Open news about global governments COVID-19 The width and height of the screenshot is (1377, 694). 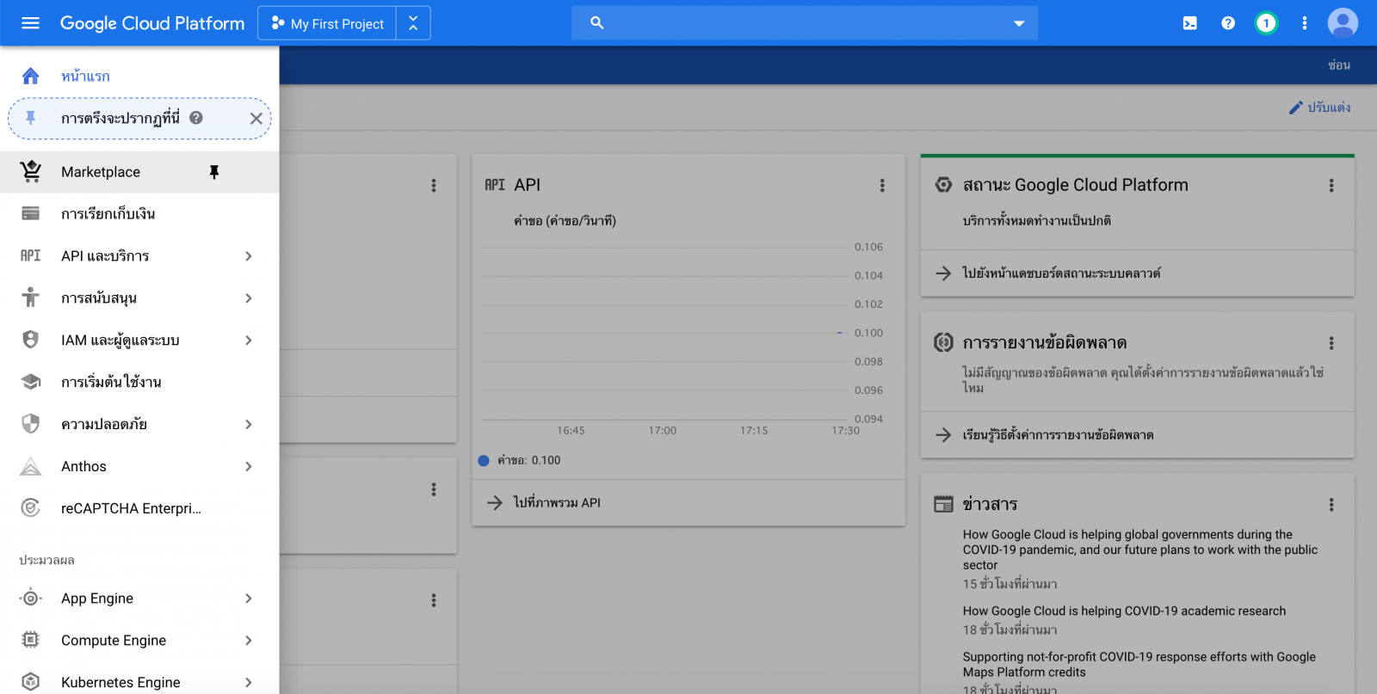pyautogui.click(x=1140, y=550)
